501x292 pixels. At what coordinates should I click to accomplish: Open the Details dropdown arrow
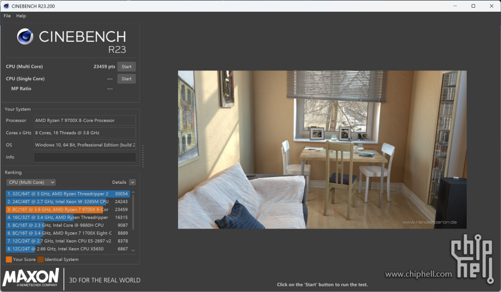click(132, 182)
